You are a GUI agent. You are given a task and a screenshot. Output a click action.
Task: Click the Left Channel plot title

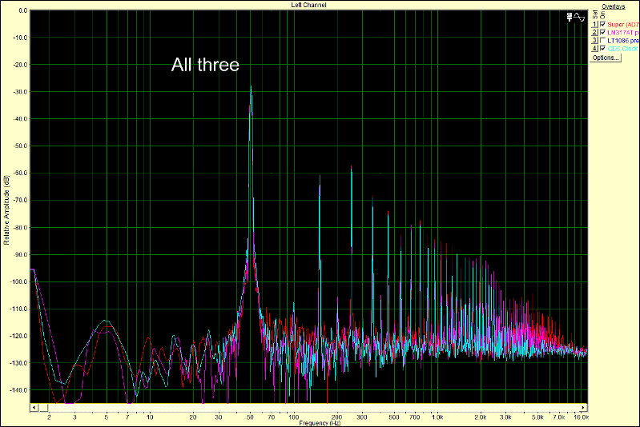click(x=308, y=5)
